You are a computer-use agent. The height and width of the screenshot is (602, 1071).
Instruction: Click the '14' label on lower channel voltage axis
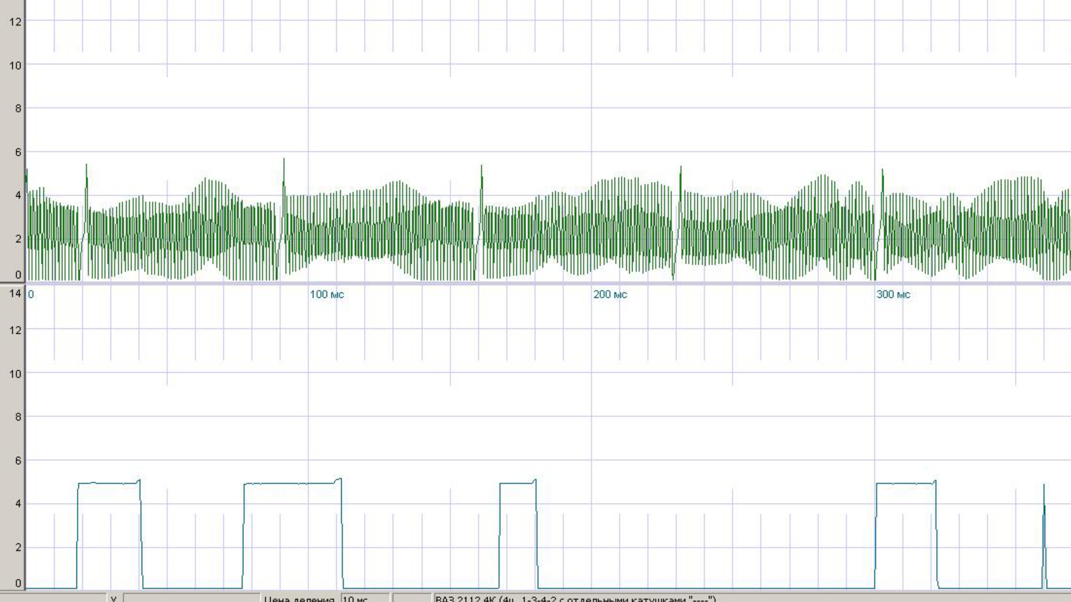pos(15,293)
